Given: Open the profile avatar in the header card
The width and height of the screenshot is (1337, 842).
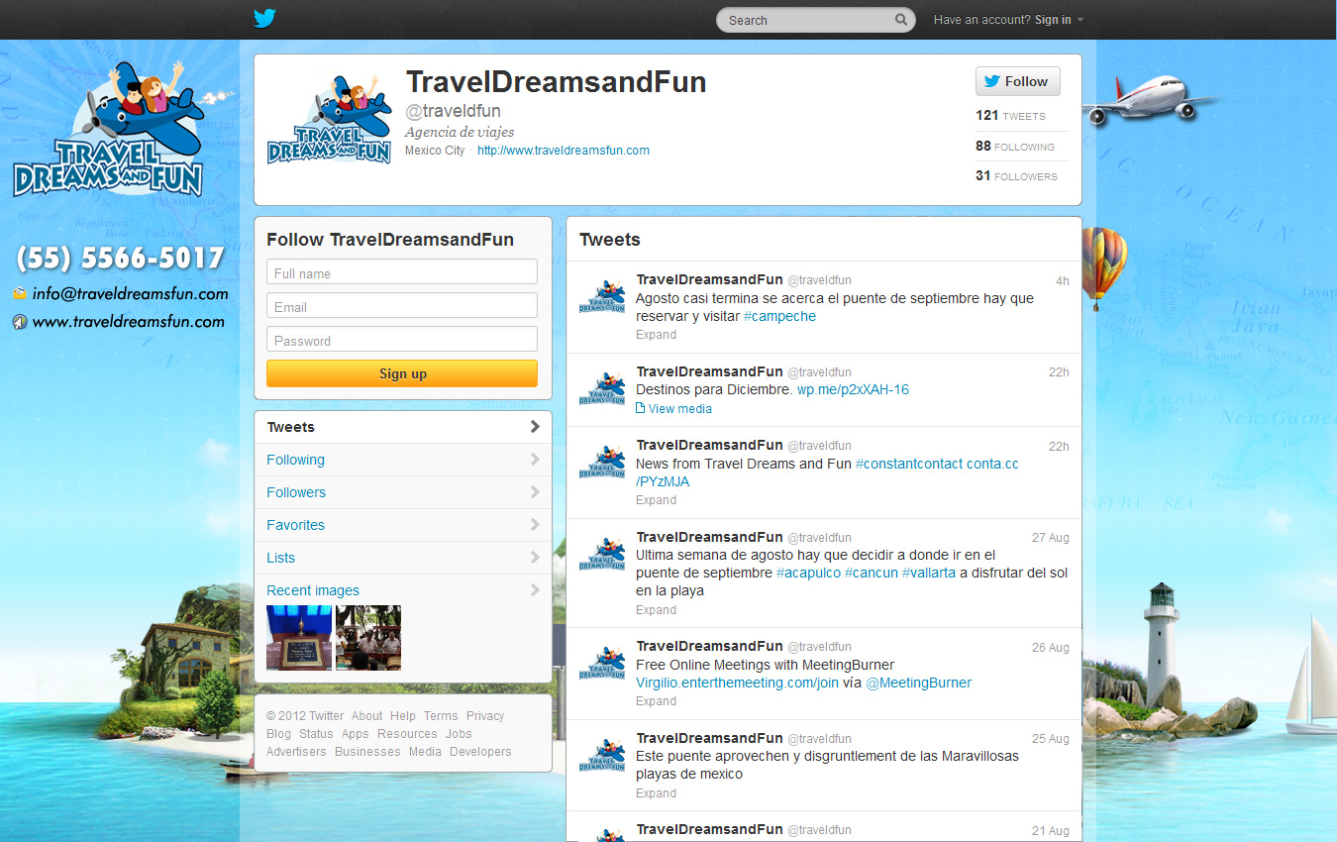Looking at the screenshot, I should (x=330, y=119).
